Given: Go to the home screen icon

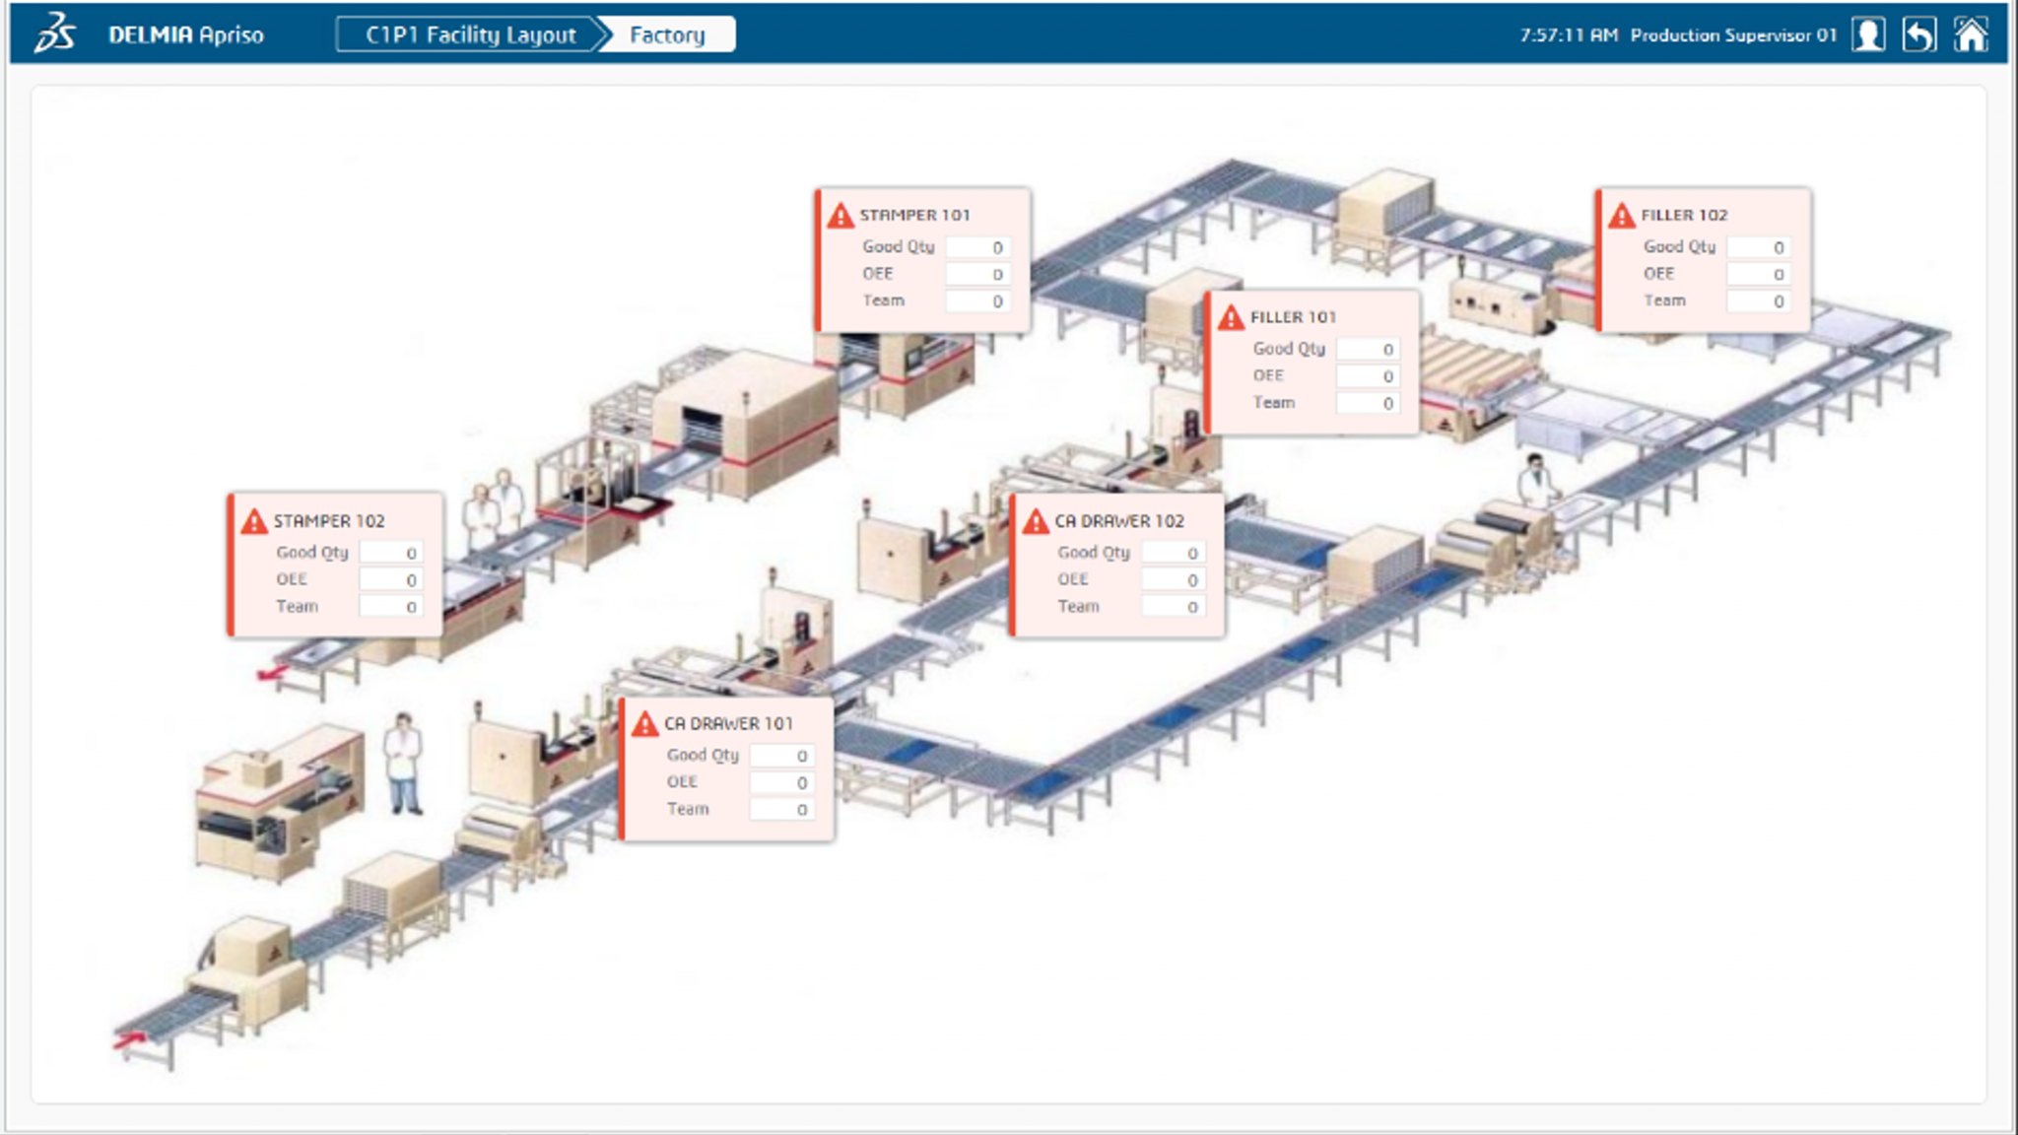Looking at the screenshot, I should pos(1971,34).
